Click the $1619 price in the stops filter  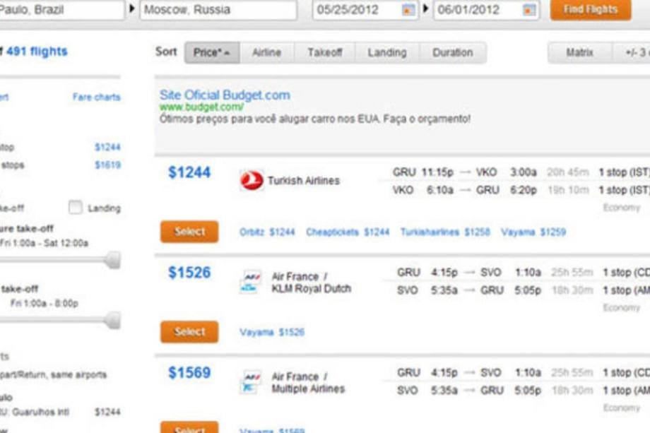coord(107,165)
